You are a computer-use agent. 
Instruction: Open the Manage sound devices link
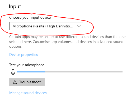coord(28,93)
